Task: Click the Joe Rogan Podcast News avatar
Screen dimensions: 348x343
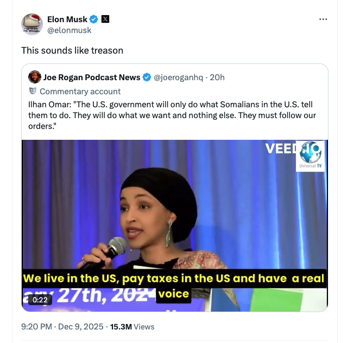Action: click(34, 77)
